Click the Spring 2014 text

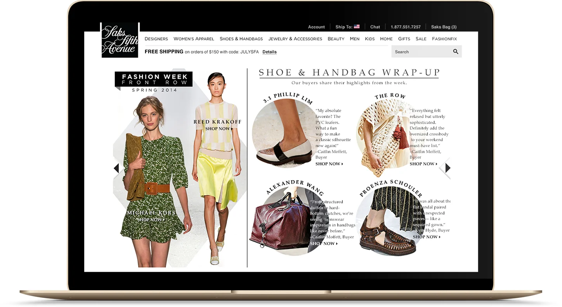tap(154, 90)
